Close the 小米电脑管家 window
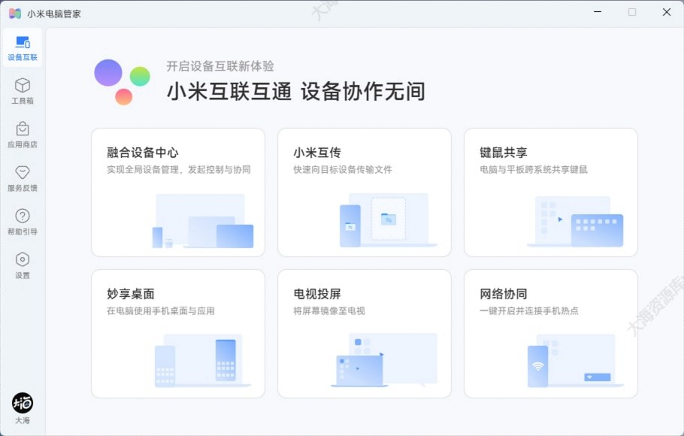The image size is (684, 436). 667,12
